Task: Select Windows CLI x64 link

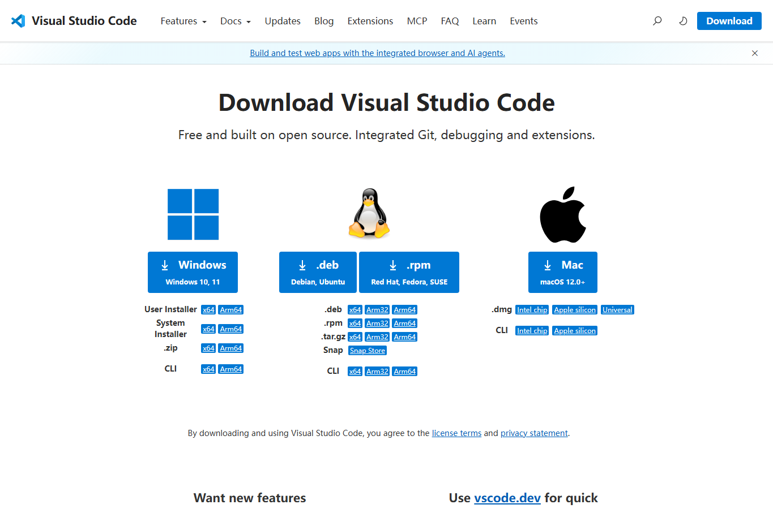Action: coord(208,369)
